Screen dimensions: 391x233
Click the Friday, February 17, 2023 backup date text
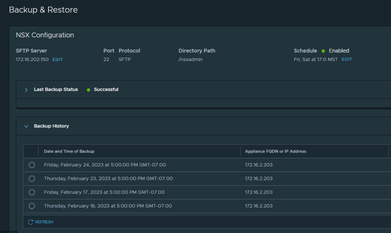point(104,193)
